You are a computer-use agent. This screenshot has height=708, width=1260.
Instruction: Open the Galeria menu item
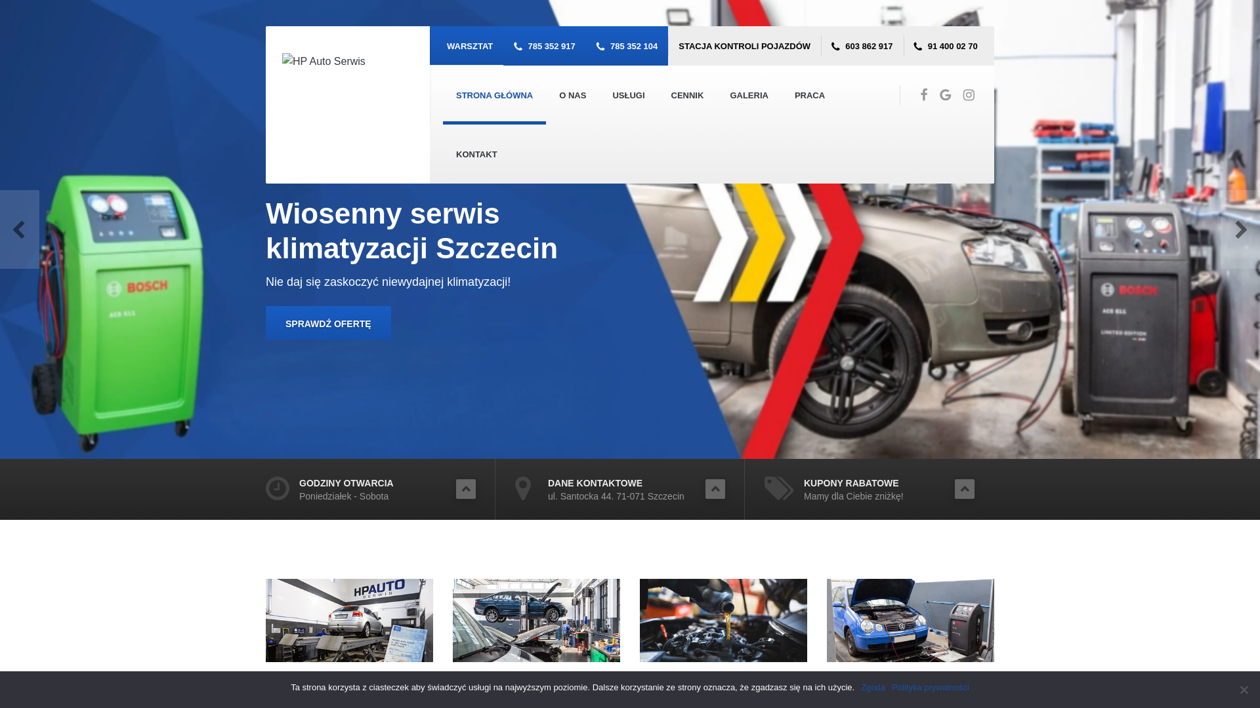click(749, 96)
